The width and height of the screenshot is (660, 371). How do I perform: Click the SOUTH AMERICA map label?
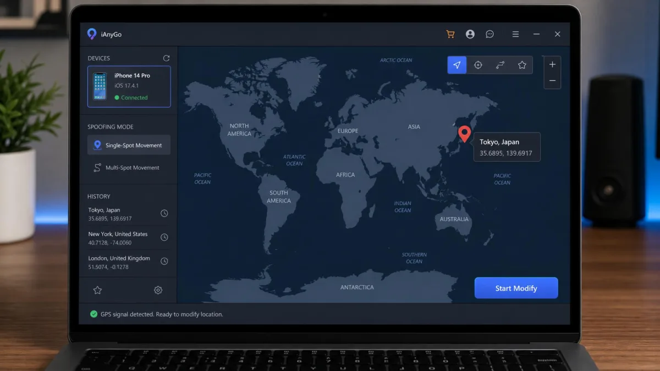(x=279, y=197)
